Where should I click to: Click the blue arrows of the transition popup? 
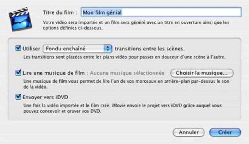point(108,49)
